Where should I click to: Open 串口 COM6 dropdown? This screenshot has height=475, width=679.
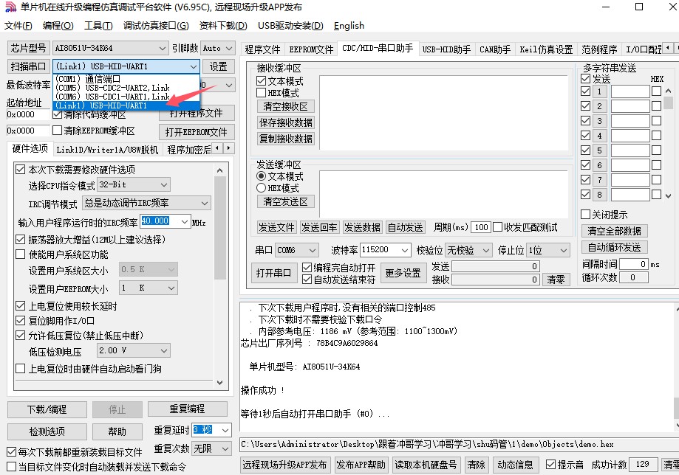click(297, 250)
